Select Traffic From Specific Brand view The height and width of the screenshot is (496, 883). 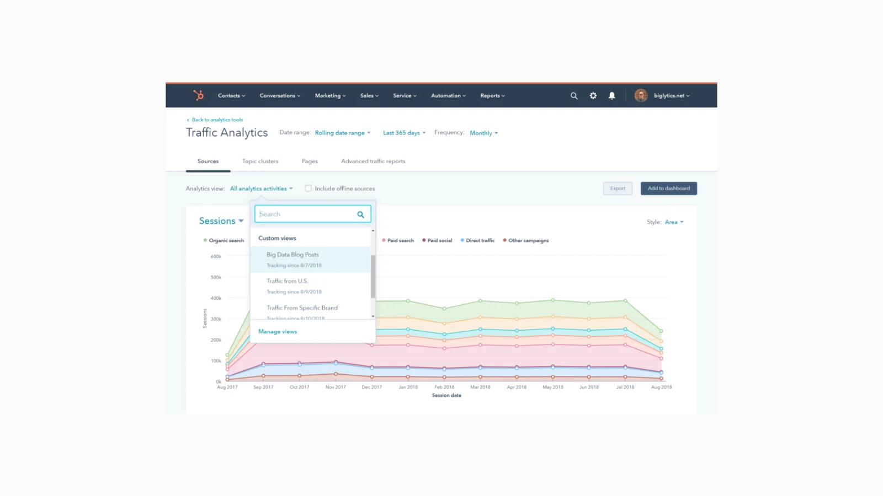310,311
